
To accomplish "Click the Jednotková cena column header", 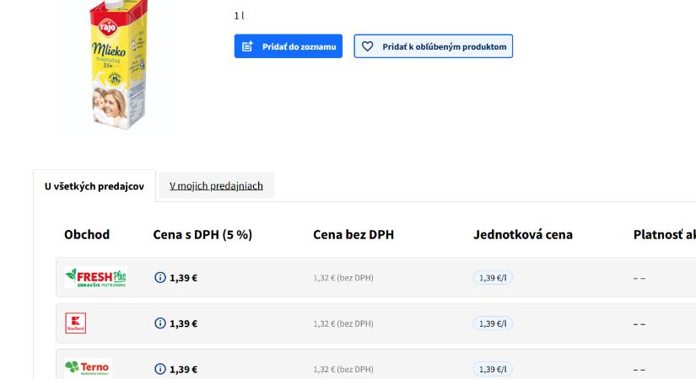I will point(523,234).
